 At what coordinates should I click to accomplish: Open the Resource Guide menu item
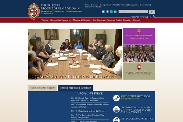[114, 20]
